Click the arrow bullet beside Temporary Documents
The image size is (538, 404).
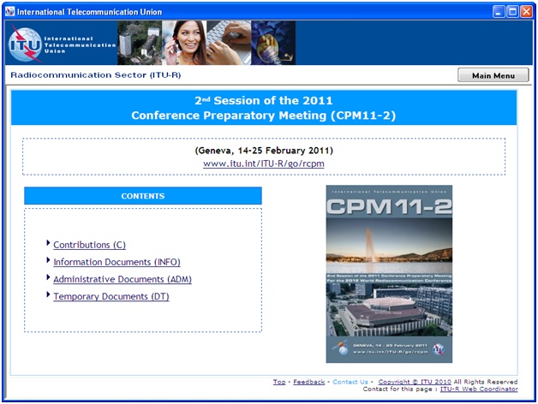click(49, 295)
